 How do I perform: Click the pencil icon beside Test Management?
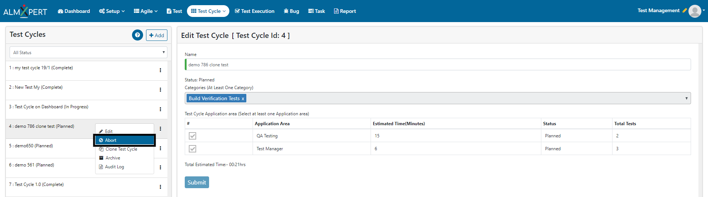[684, 10]
